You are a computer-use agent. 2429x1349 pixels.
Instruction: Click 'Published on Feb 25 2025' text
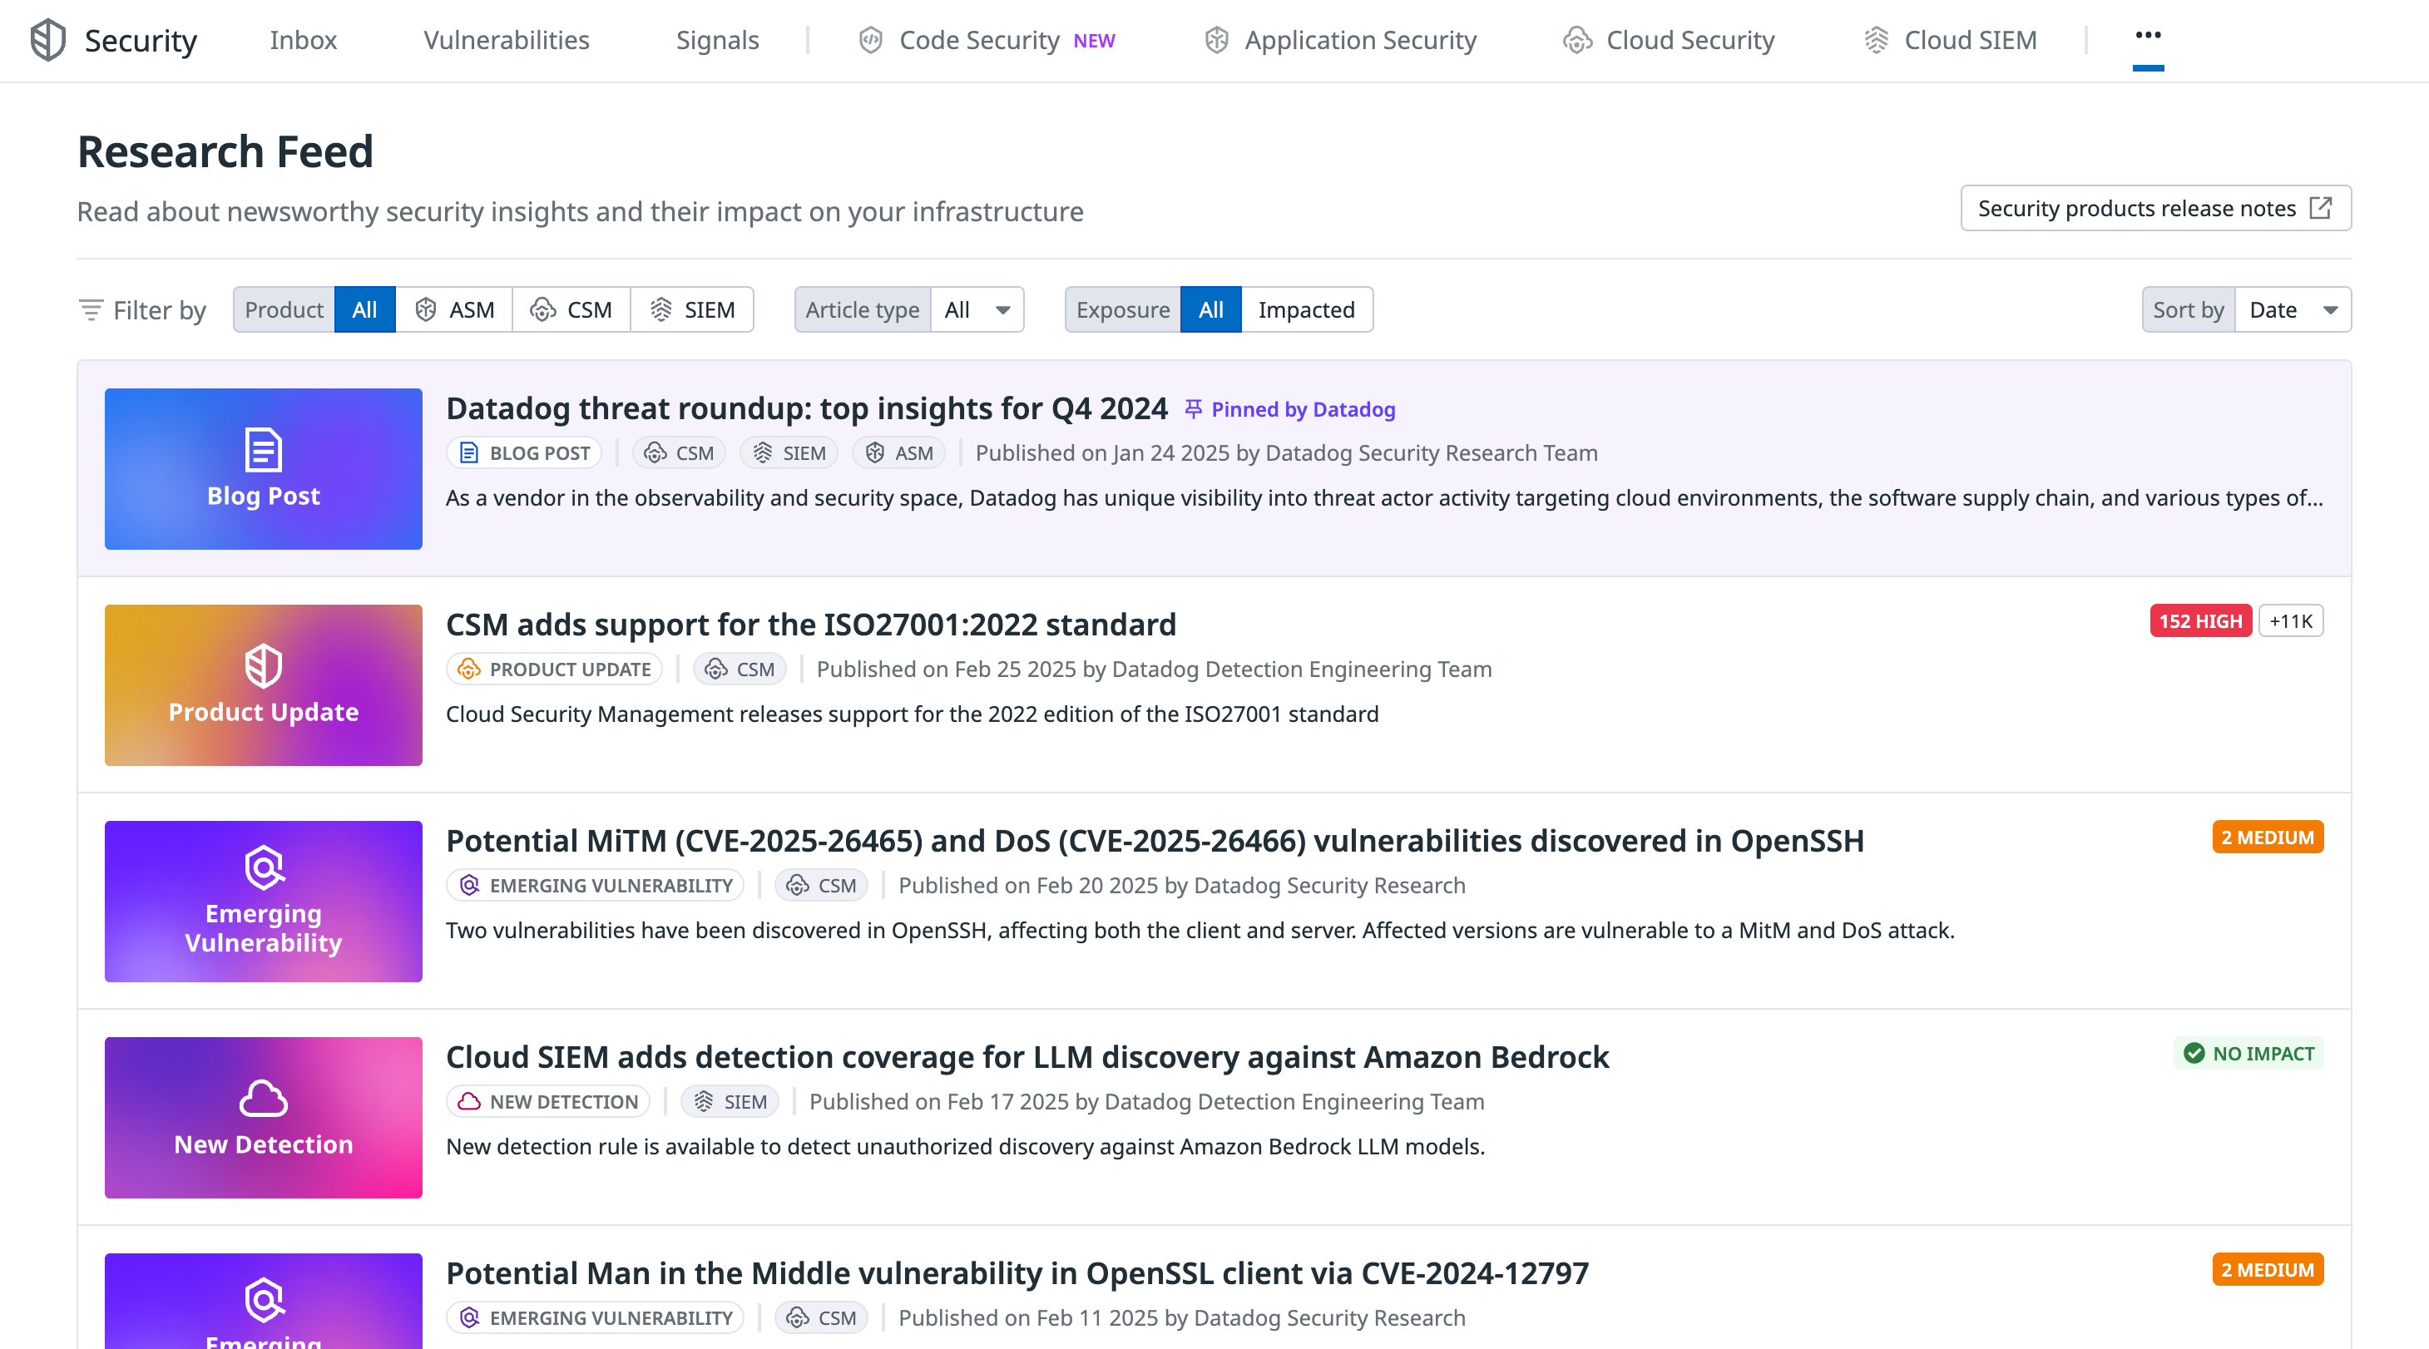click(x=946, y=670)
